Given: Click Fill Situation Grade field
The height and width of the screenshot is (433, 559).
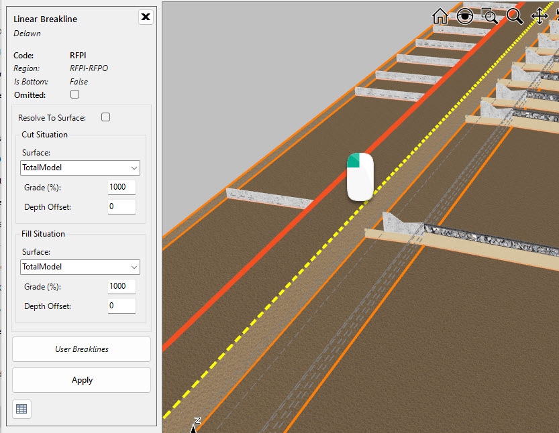Looking at the screenshot, I should (121, 287).
